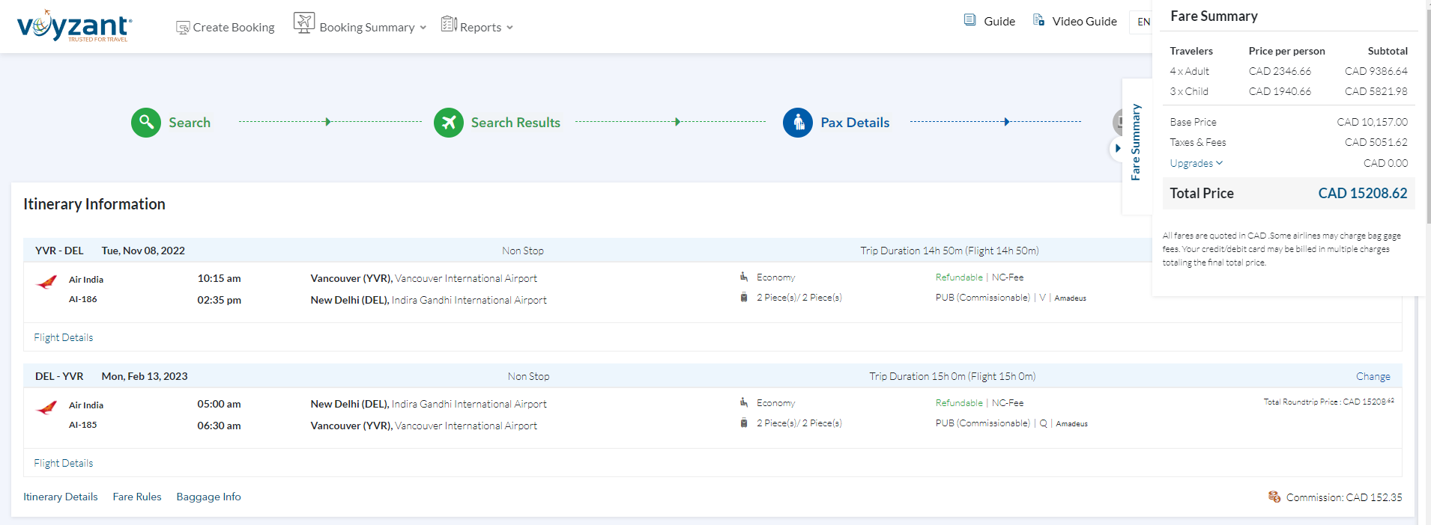Open Create Booking from the top menu
Screen dimensions: 1431x525
226,27
